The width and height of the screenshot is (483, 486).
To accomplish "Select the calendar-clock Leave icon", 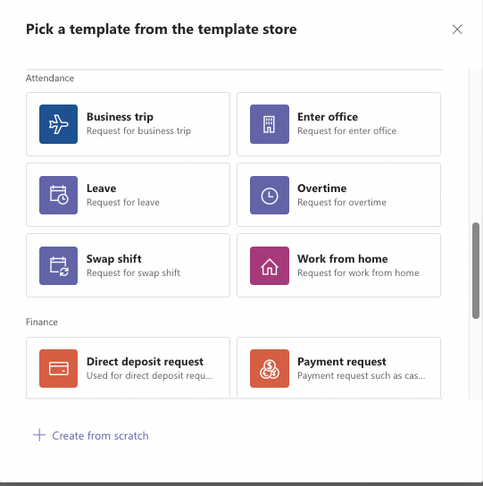I will (58, 195).
